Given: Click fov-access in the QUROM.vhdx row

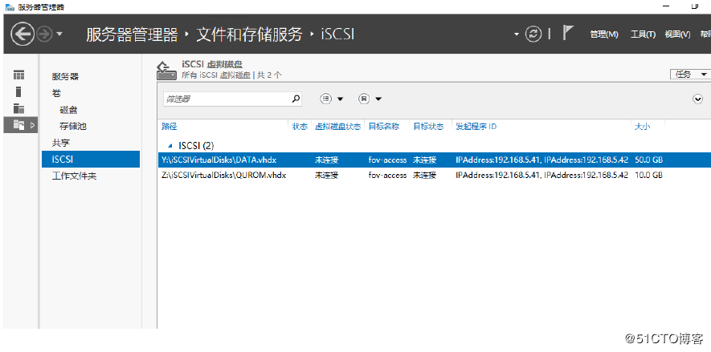Looking at the screenshot, I should tap(387, 175).
